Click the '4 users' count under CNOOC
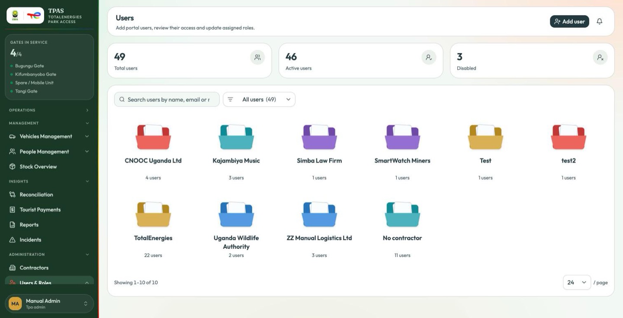The image size is (623, 318). (x=153, y=178)
